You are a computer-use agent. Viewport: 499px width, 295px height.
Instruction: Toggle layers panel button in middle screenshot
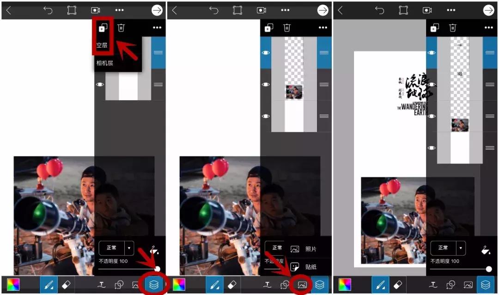(x=320, y=284)
